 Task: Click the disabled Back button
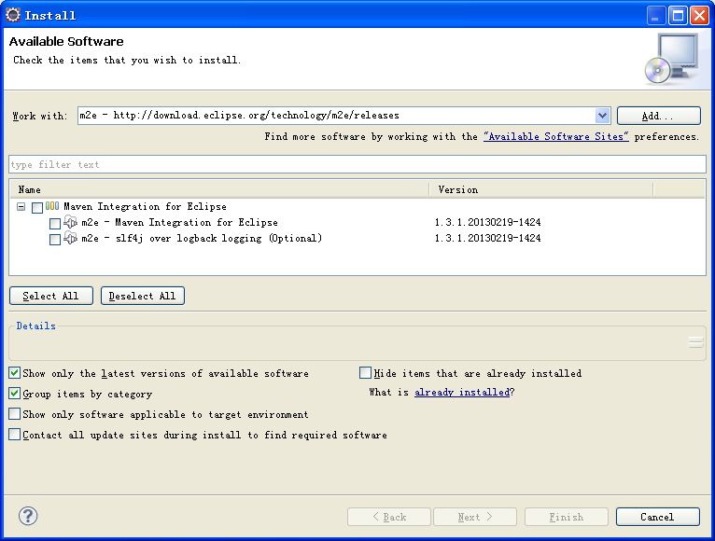coord(389,517)
